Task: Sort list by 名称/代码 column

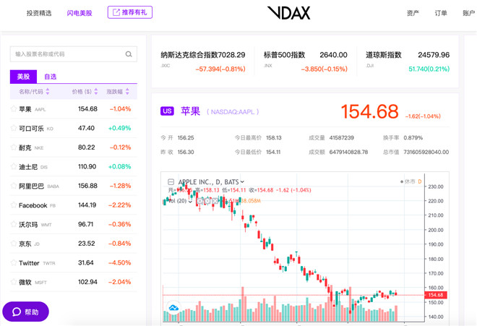Action: pos(35,92)
